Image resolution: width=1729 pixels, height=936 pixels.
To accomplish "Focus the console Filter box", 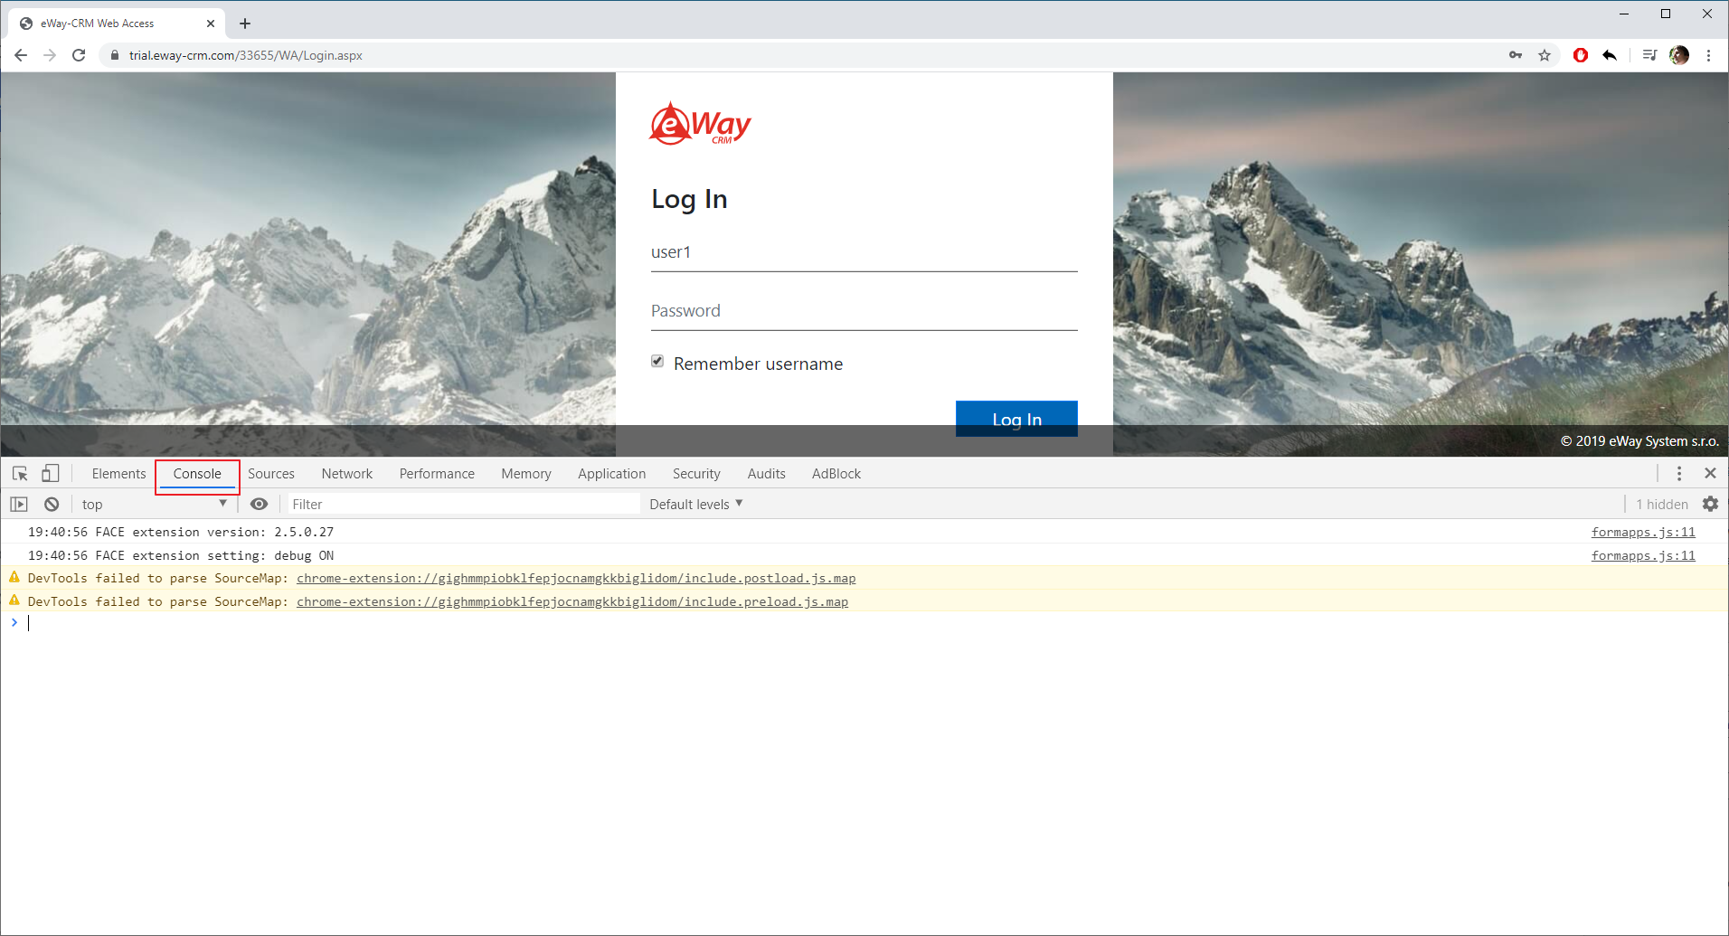I will tap(463, 504).
